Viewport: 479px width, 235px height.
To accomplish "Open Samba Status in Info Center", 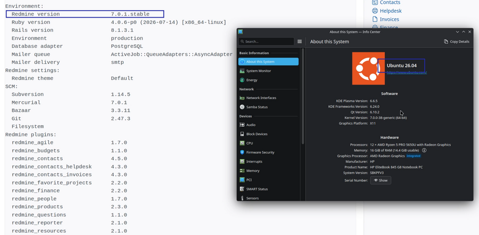I will [x=269, y=107].
